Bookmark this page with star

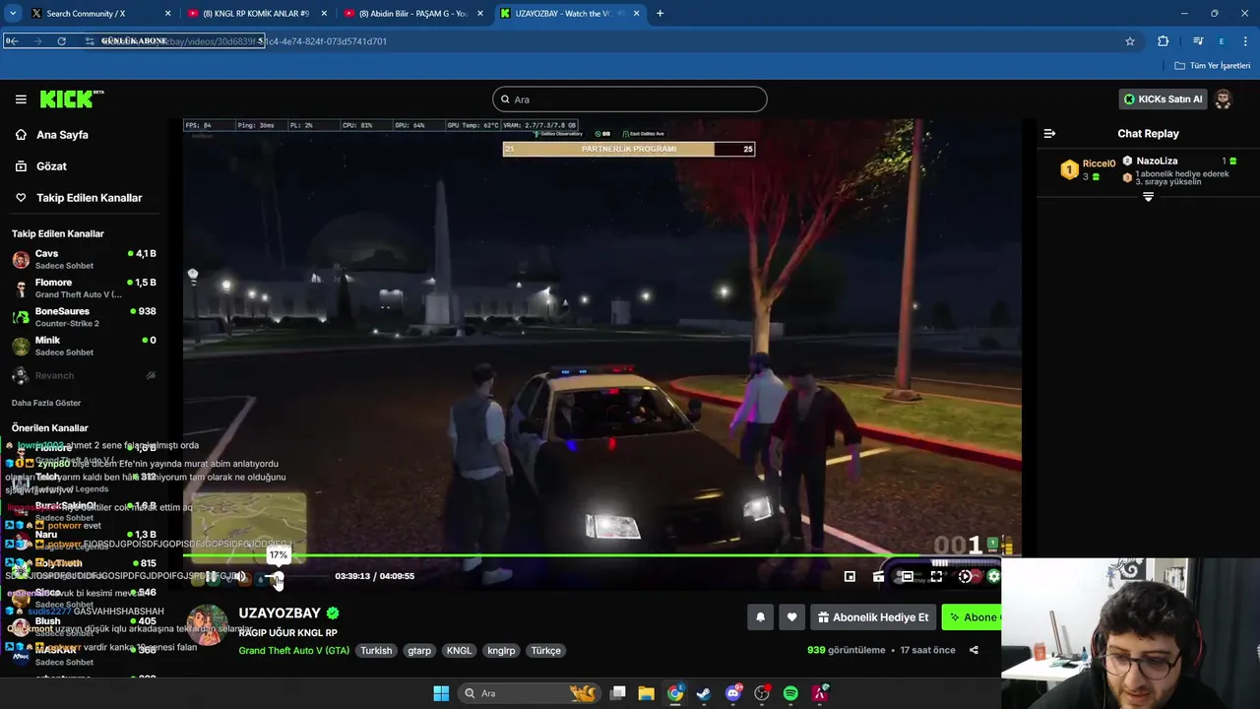[1130, 41]
